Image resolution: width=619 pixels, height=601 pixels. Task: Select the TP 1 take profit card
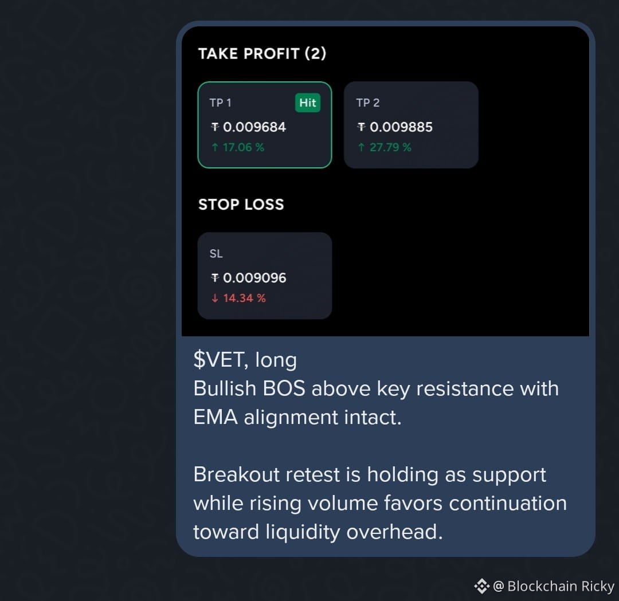264,125
